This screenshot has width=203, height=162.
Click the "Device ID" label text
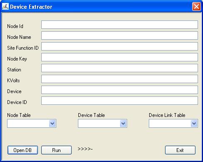[17, 102]
